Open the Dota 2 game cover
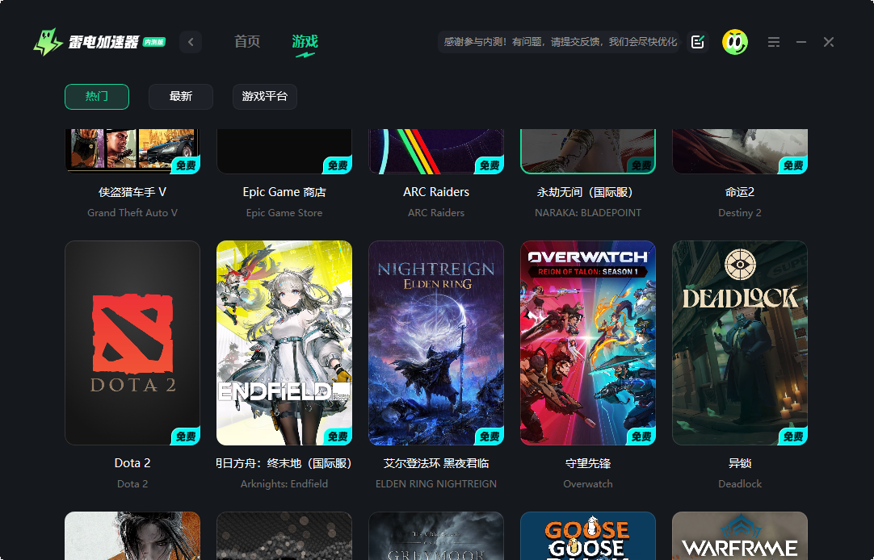The height and width of the screenshot is (560, 874). 132,342
